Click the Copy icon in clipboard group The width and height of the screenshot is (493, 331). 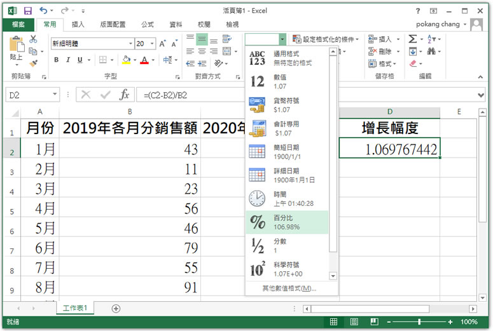pos(32,51)
